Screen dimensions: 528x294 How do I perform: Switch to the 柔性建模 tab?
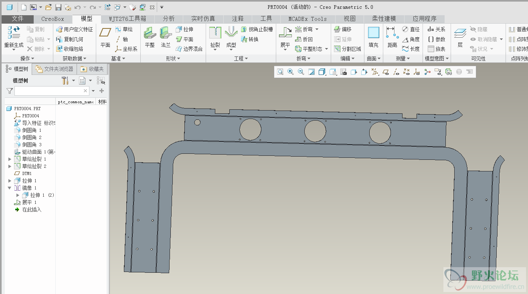[384, 19]
